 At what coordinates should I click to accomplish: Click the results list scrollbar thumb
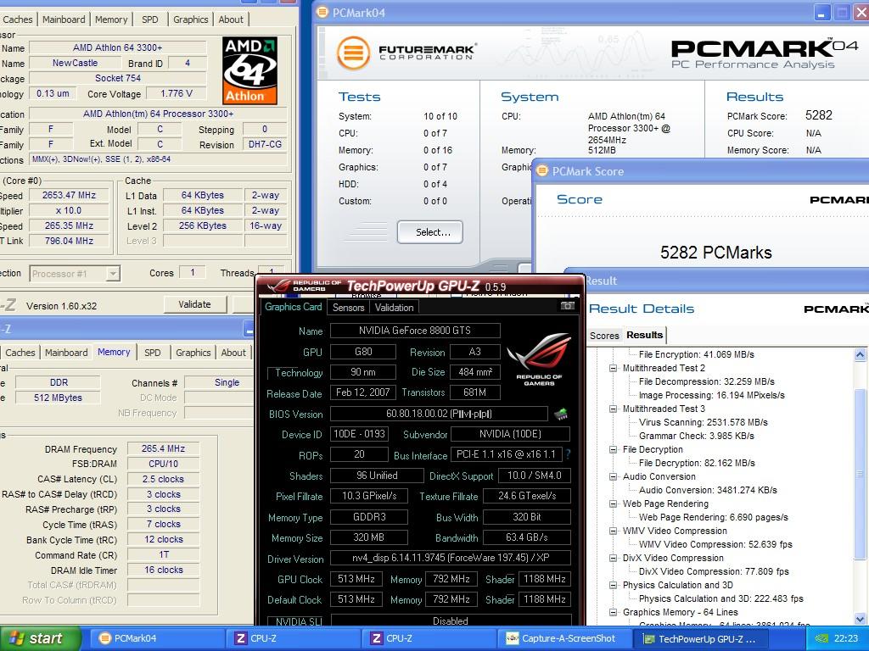click(x=861, y=473)
